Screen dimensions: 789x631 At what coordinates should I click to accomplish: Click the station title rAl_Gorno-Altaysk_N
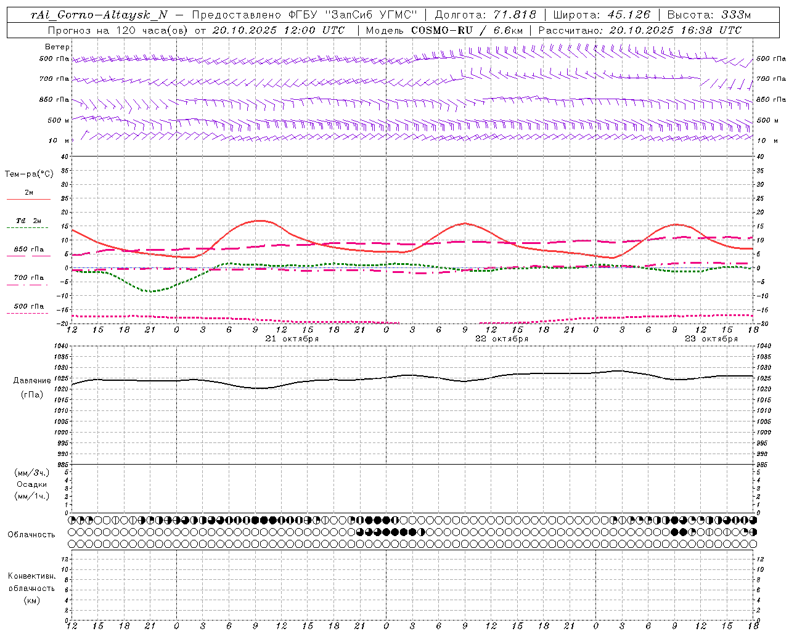[99, 15]
